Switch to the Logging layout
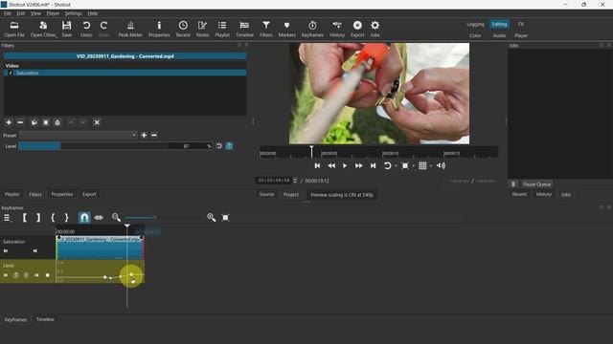 (475, 24)
